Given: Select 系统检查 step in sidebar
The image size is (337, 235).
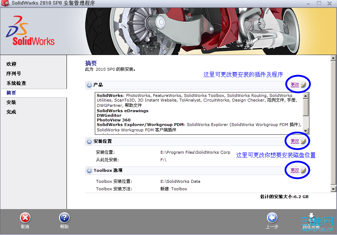Looking at the screenshot, I should [x=16, y=83].
